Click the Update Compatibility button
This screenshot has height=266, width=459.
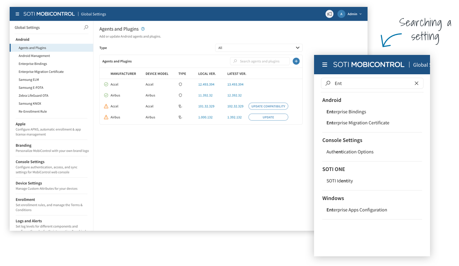pos(268,106)
